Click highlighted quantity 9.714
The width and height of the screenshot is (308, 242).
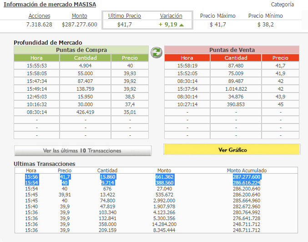pyautogui.click(x=108, y=183)
